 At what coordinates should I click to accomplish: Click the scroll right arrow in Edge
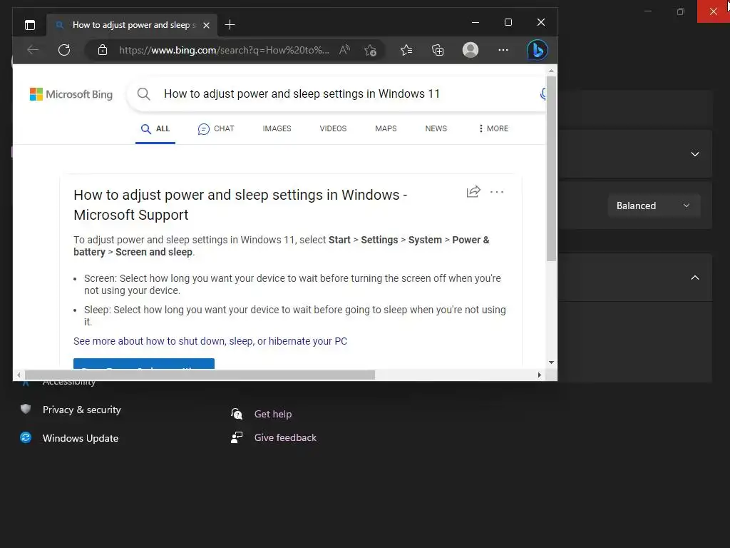tap(539, 375)
